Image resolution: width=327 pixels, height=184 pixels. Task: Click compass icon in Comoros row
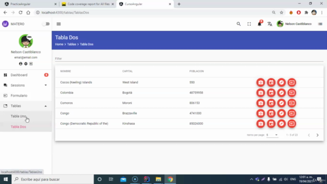point(282,103)
